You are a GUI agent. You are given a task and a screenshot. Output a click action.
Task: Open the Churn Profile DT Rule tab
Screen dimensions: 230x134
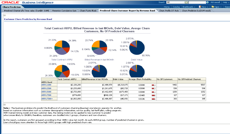pos(169,11)
